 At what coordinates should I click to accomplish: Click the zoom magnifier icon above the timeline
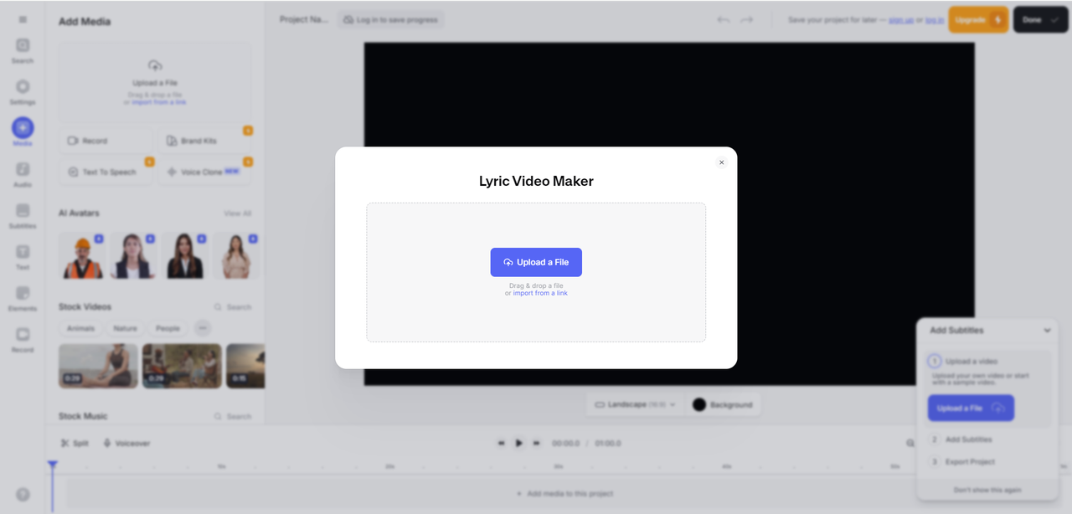pos(910,443)
